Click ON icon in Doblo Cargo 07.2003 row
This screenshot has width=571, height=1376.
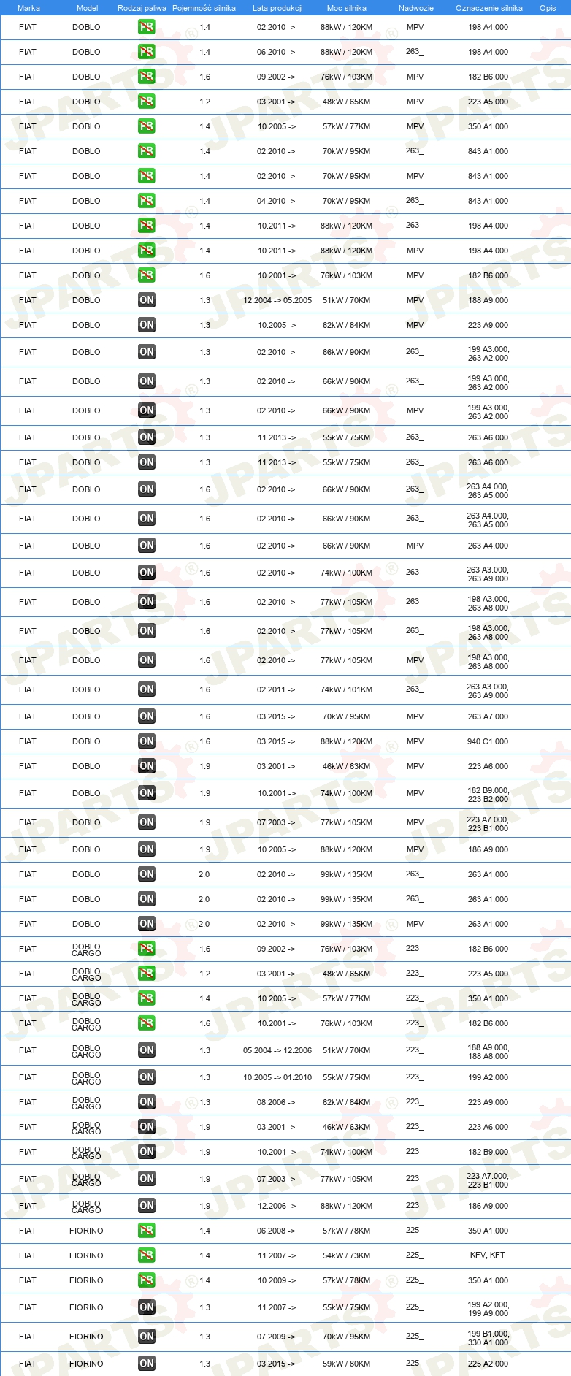coord(147,1179)
